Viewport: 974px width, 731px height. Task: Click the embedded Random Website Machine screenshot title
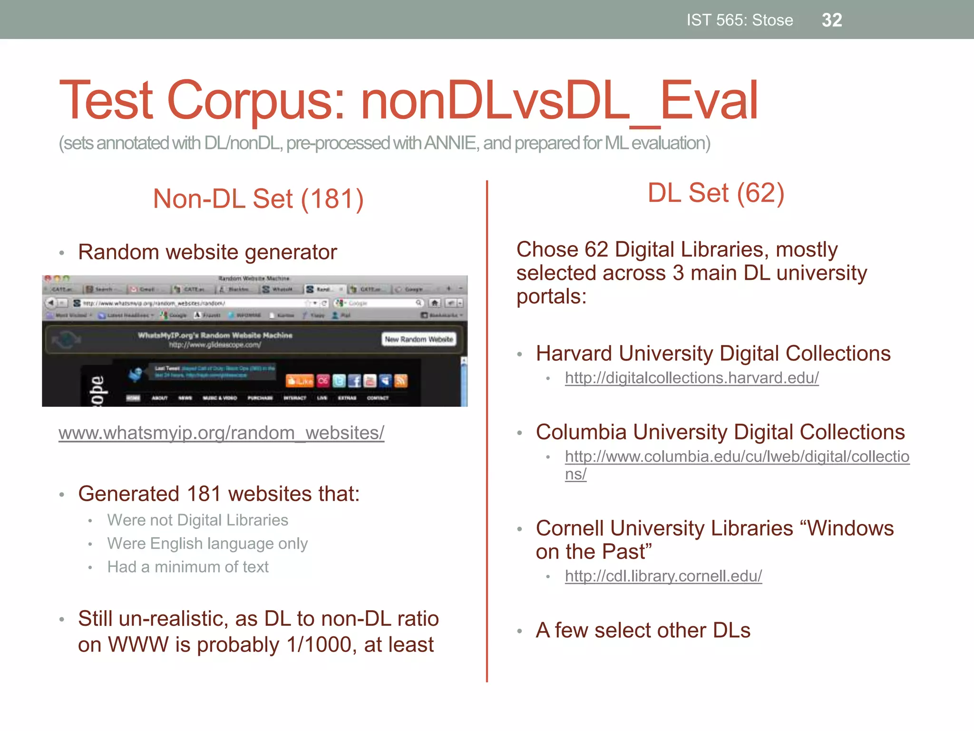click(254, 278)
